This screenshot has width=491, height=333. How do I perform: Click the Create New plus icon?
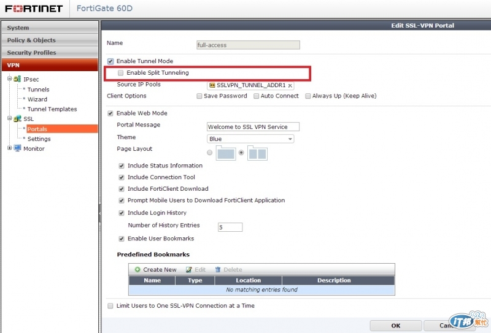[x=137, y=269]
